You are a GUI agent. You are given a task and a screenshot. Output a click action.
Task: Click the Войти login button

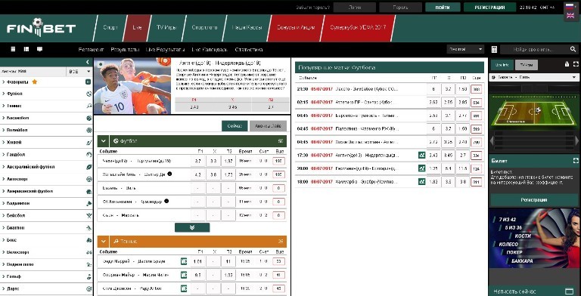coord(443,8)
